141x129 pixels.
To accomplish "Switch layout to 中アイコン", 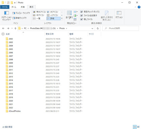I will (38, 15).
